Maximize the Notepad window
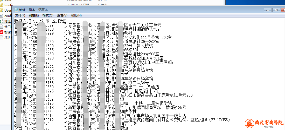 276,10
